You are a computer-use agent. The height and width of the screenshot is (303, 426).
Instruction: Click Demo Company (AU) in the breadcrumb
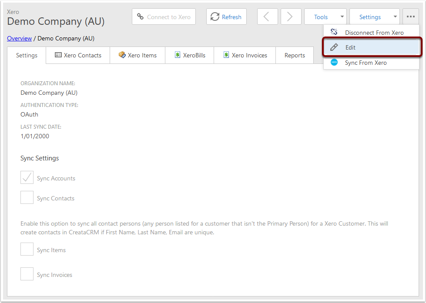click(x=66, y=38)
